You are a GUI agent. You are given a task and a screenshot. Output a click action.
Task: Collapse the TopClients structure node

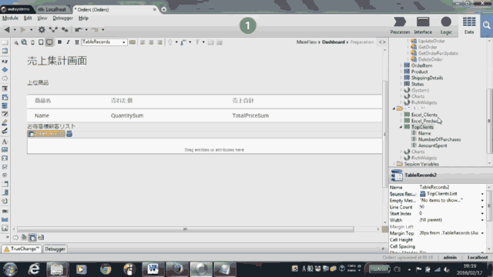click(x=401, y=127)
